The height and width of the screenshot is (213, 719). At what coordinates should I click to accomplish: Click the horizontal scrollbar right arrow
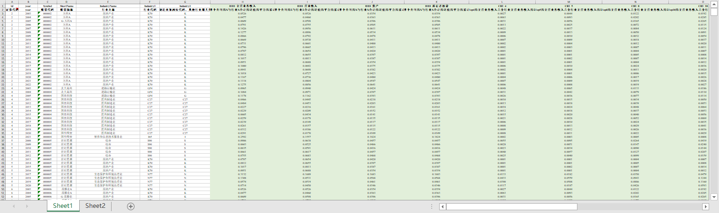click(x=705, y=206)
